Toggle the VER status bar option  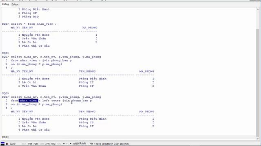click(42, 144)
